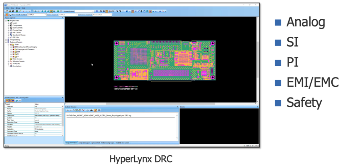Click the Description property value cell

(47, 116)
